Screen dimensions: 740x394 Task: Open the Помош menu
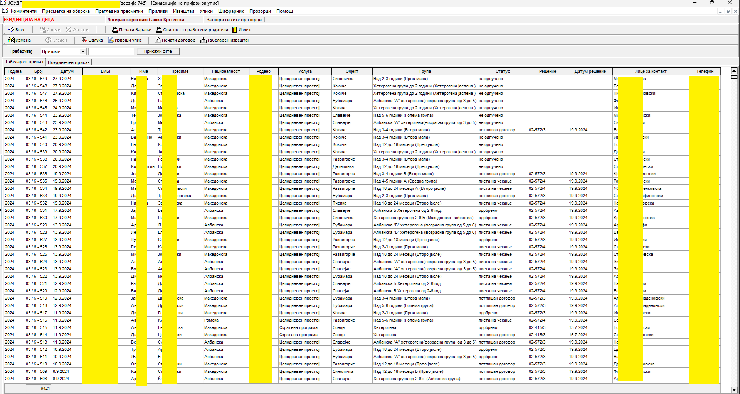click(284, 11)
